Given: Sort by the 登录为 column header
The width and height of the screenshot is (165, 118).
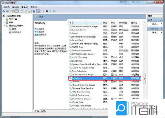Looking at the screenshot, I should (x=136, y=23).
